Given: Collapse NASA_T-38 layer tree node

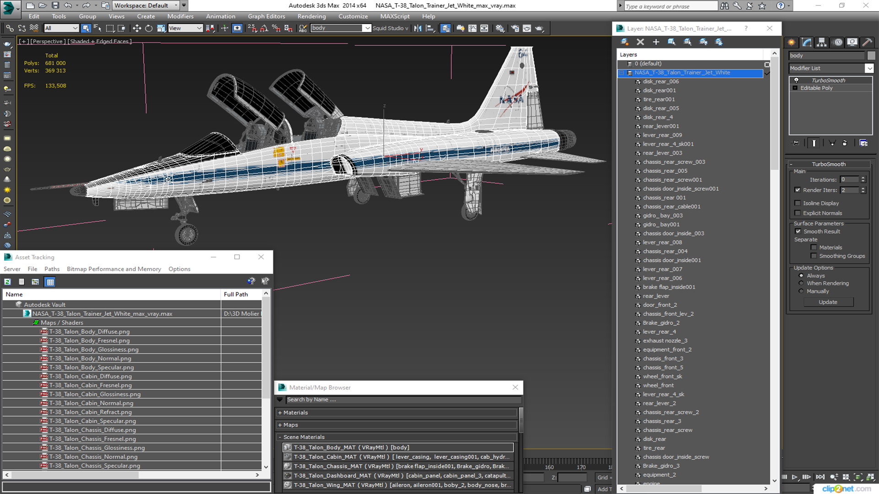Looking at the screenshot, I should pyautogui.click(x=622, y=73).
